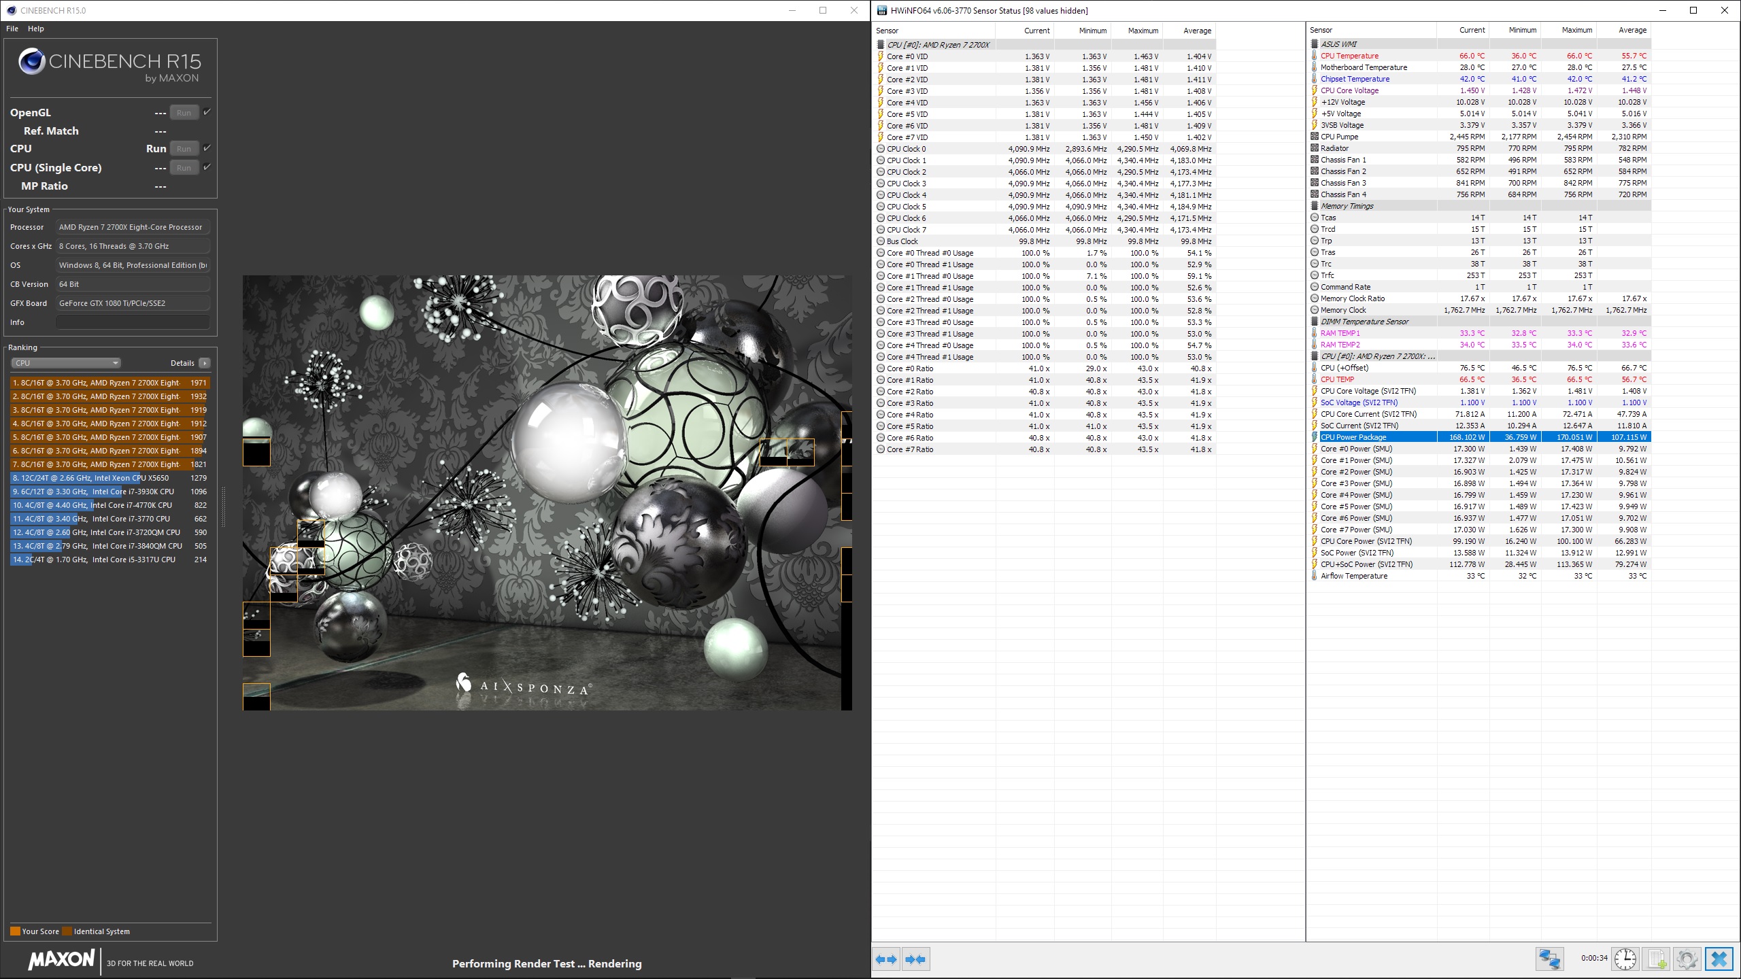This screenshot has height=979, width=1741.
Task: Open the HWiNFO remote network monitoring icon
Action: click(1549, 959)
